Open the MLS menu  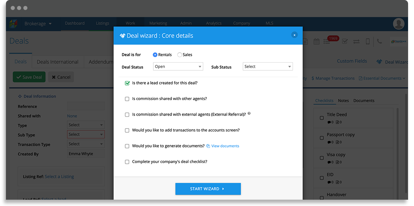(x=269, y=23)
